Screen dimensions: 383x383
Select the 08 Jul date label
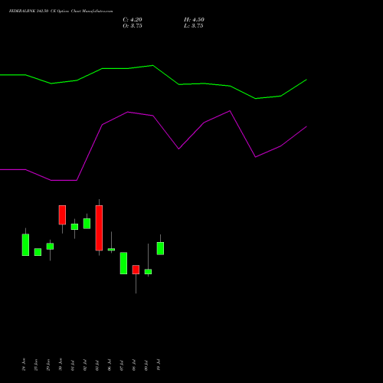coord(134,365)
